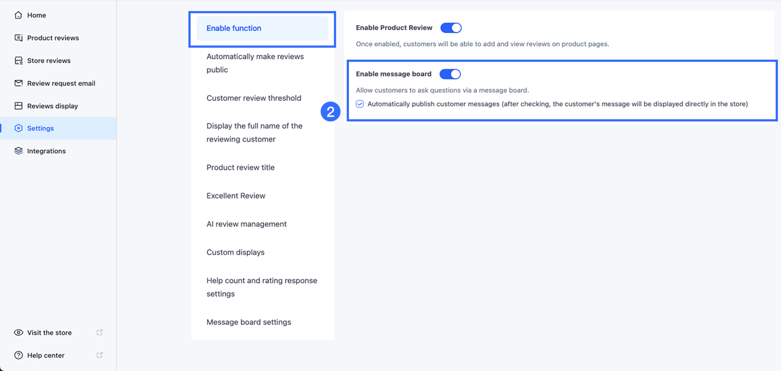This screenshot has height=371, width=781.
Task: Click the Store reviews storefront icon
Action: pyautogui.click(x=18, y=61)
